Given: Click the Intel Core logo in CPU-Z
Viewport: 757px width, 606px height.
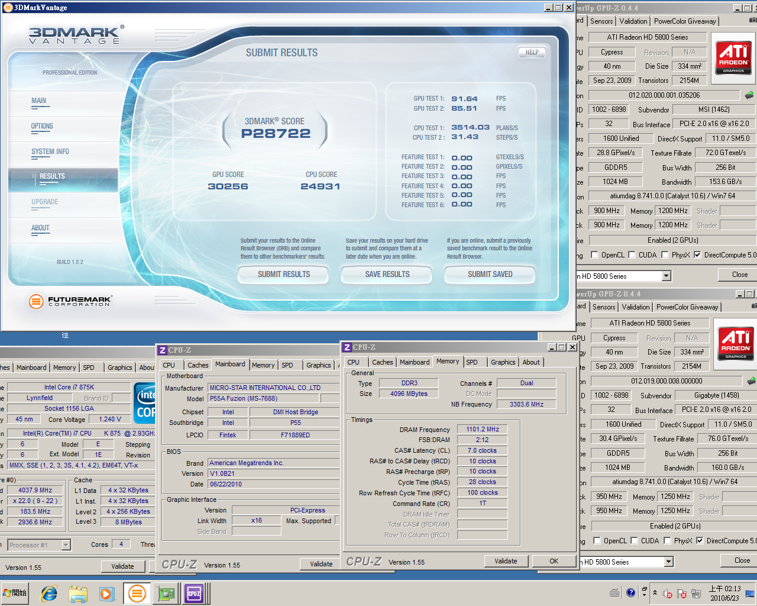Looking at the screenshot, I should click(145, 403).
